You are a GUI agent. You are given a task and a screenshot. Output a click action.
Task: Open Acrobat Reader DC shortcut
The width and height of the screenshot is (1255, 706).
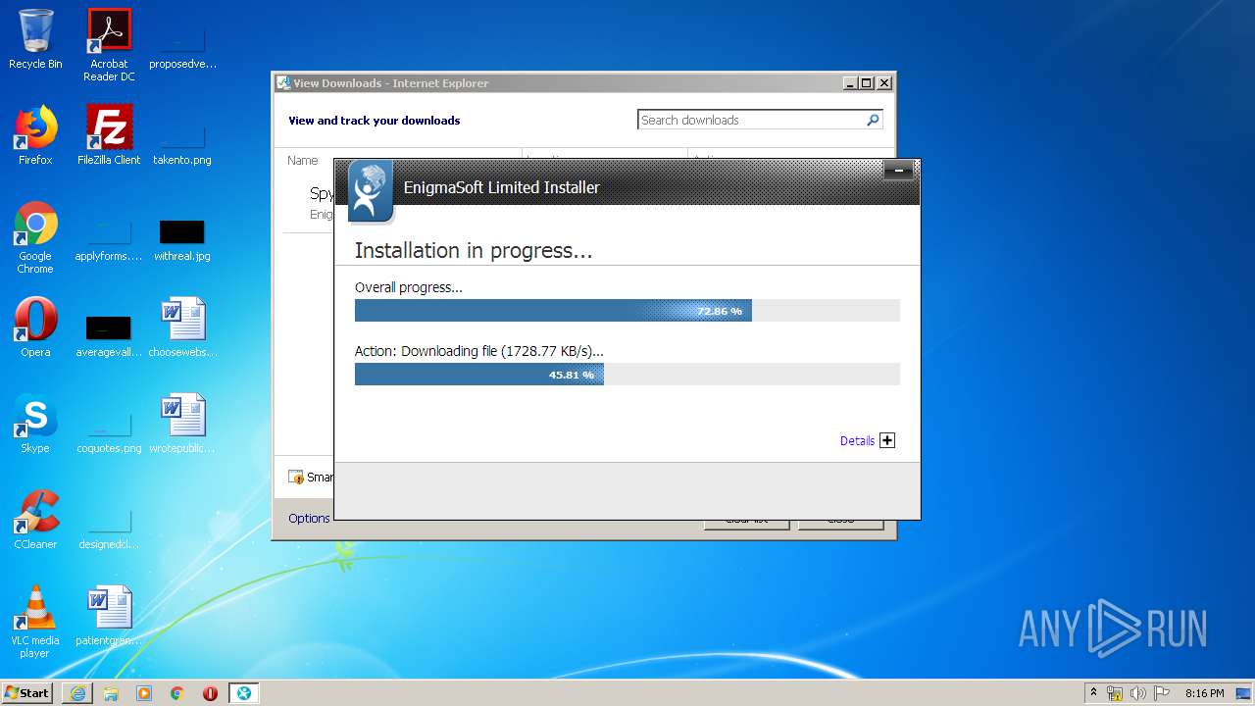coord(109,44)
